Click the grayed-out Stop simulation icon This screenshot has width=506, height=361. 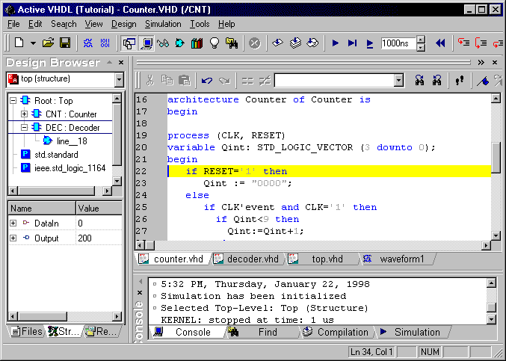(254, 43)
